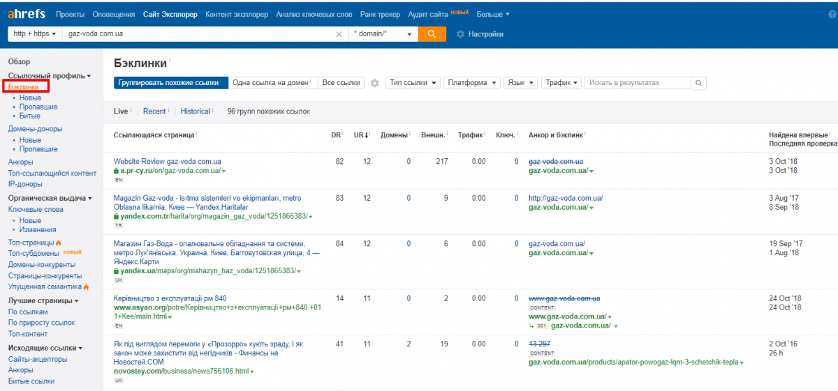The height and width of the screenshot is (391, 838).
Task: Open Настройки gear settings
Action: click(480, 34)
